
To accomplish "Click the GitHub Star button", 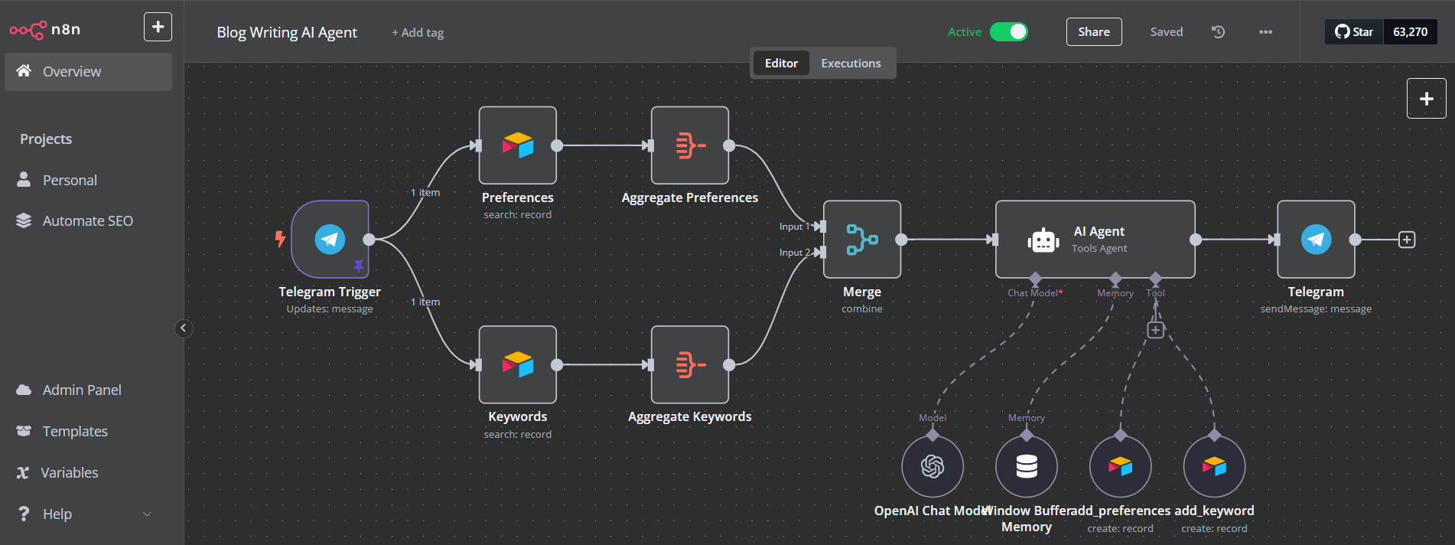I will (x=1354, y=32).
